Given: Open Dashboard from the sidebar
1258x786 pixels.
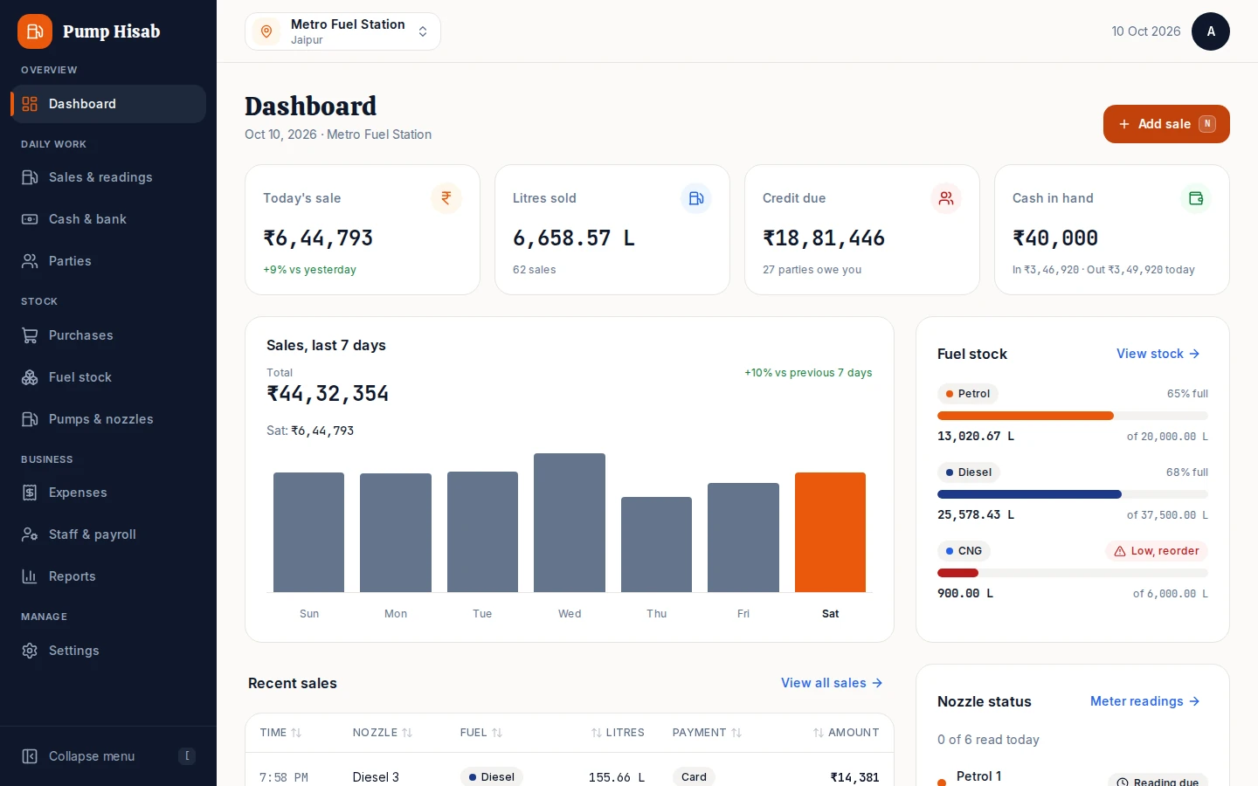Looking at the screenshot, I should coord(108,104).
